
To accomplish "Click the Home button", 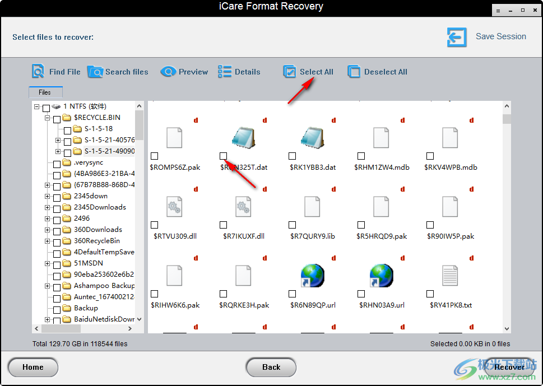I will pos(33,368).
